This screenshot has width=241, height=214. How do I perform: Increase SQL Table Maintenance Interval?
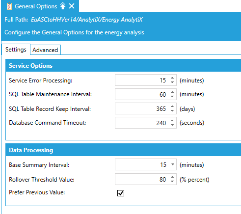tap(172, 92)
